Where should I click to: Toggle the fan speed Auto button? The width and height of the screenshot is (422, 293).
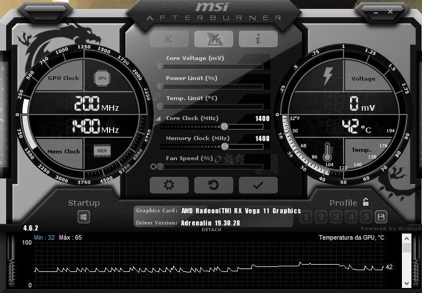coord(268,172)
